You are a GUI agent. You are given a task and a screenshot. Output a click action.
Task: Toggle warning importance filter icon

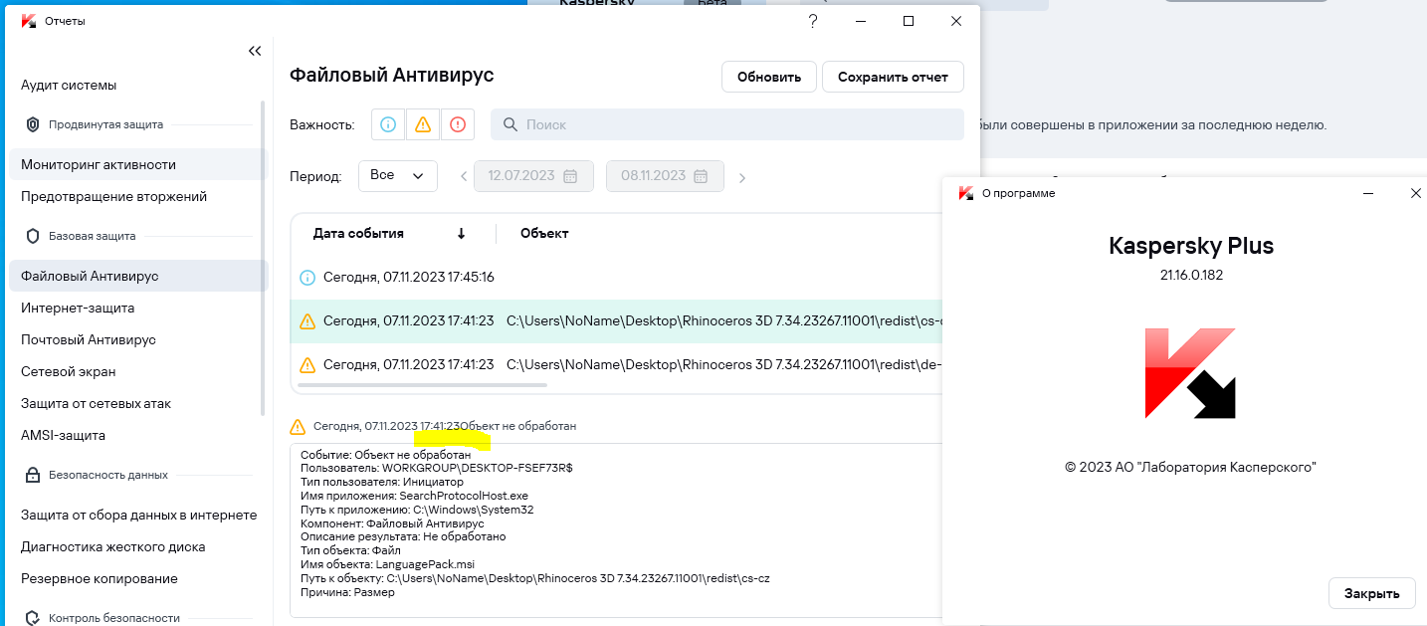pos(423,124)
